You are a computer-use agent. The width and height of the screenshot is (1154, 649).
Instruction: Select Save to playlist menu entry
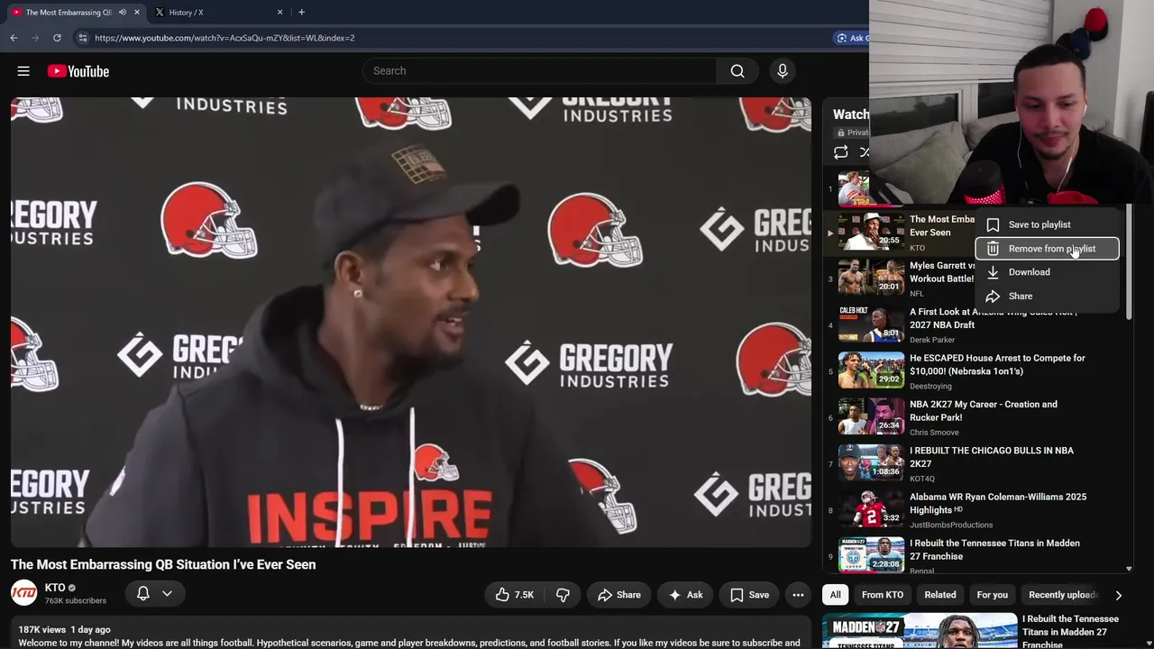(1047, 224)
